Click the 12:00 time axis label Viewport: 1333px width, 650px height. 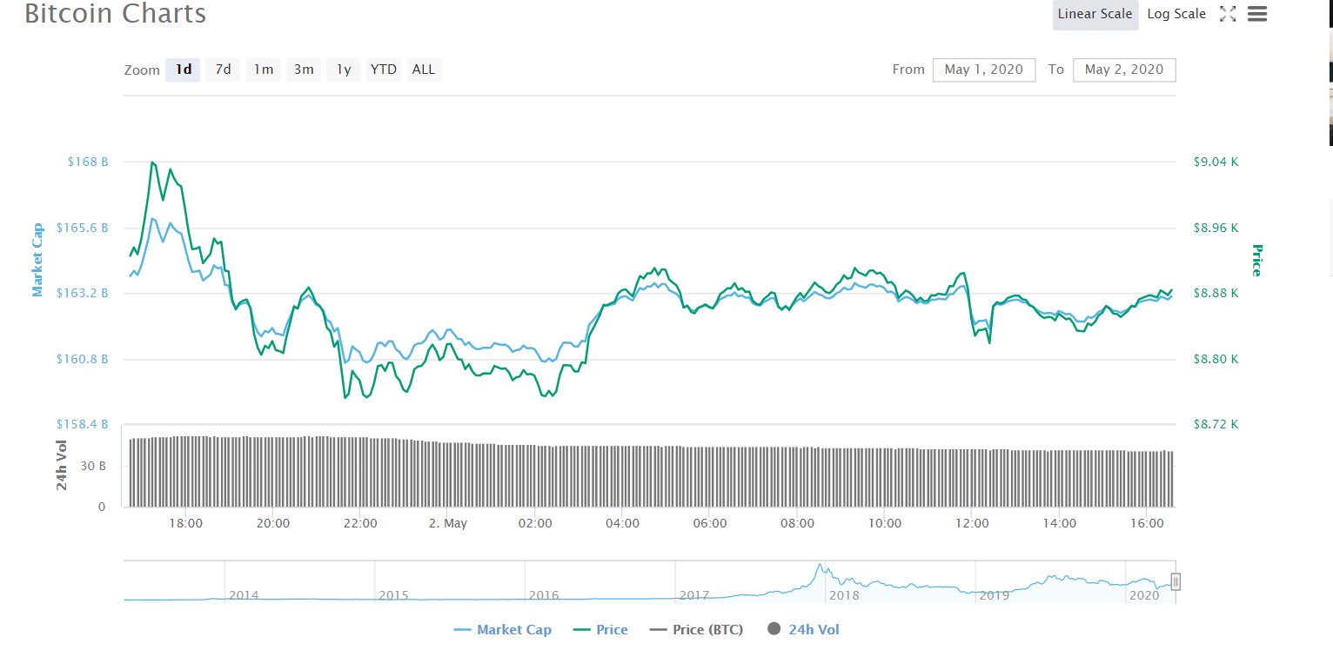972,523
